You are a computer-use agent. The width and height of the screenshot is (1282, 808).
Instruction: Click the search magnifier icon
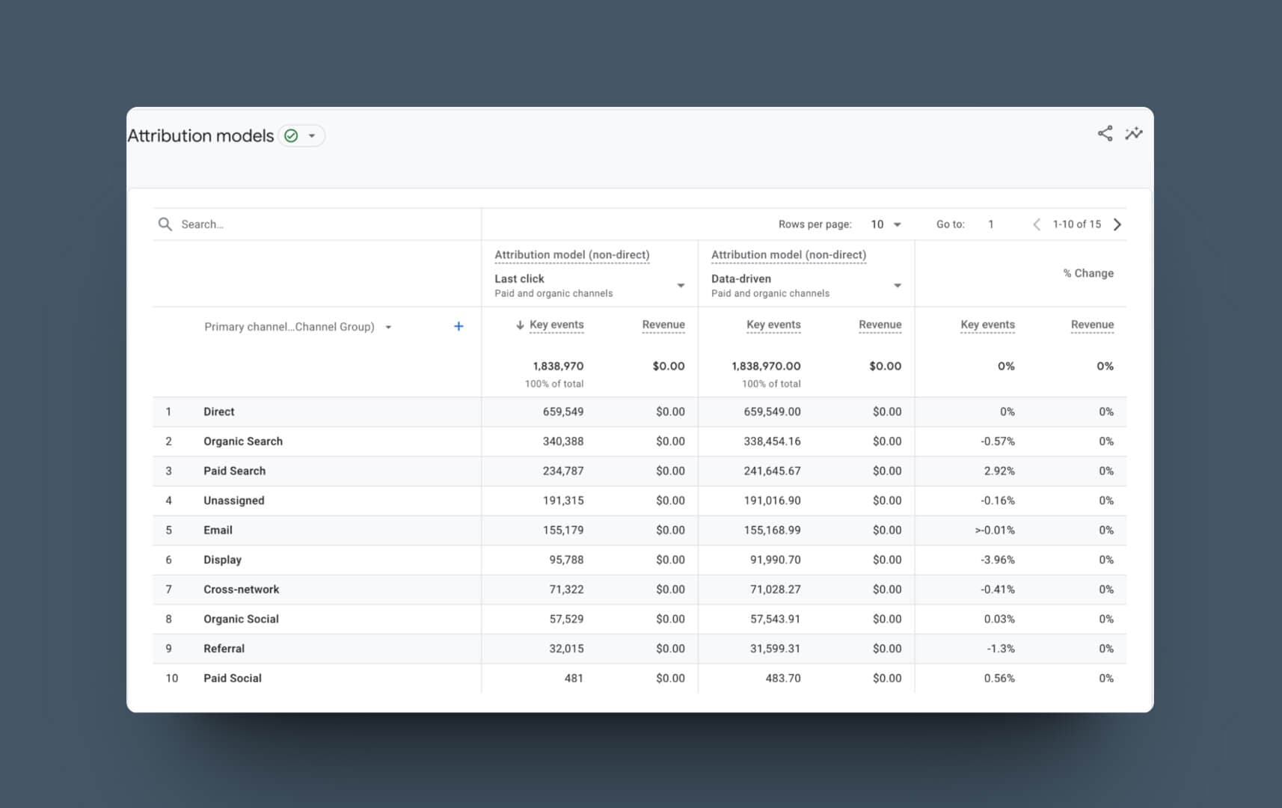click(x=165, y=224)
